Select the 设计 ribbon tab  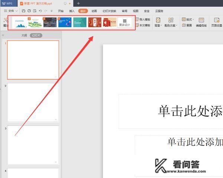tap(83, 11)
